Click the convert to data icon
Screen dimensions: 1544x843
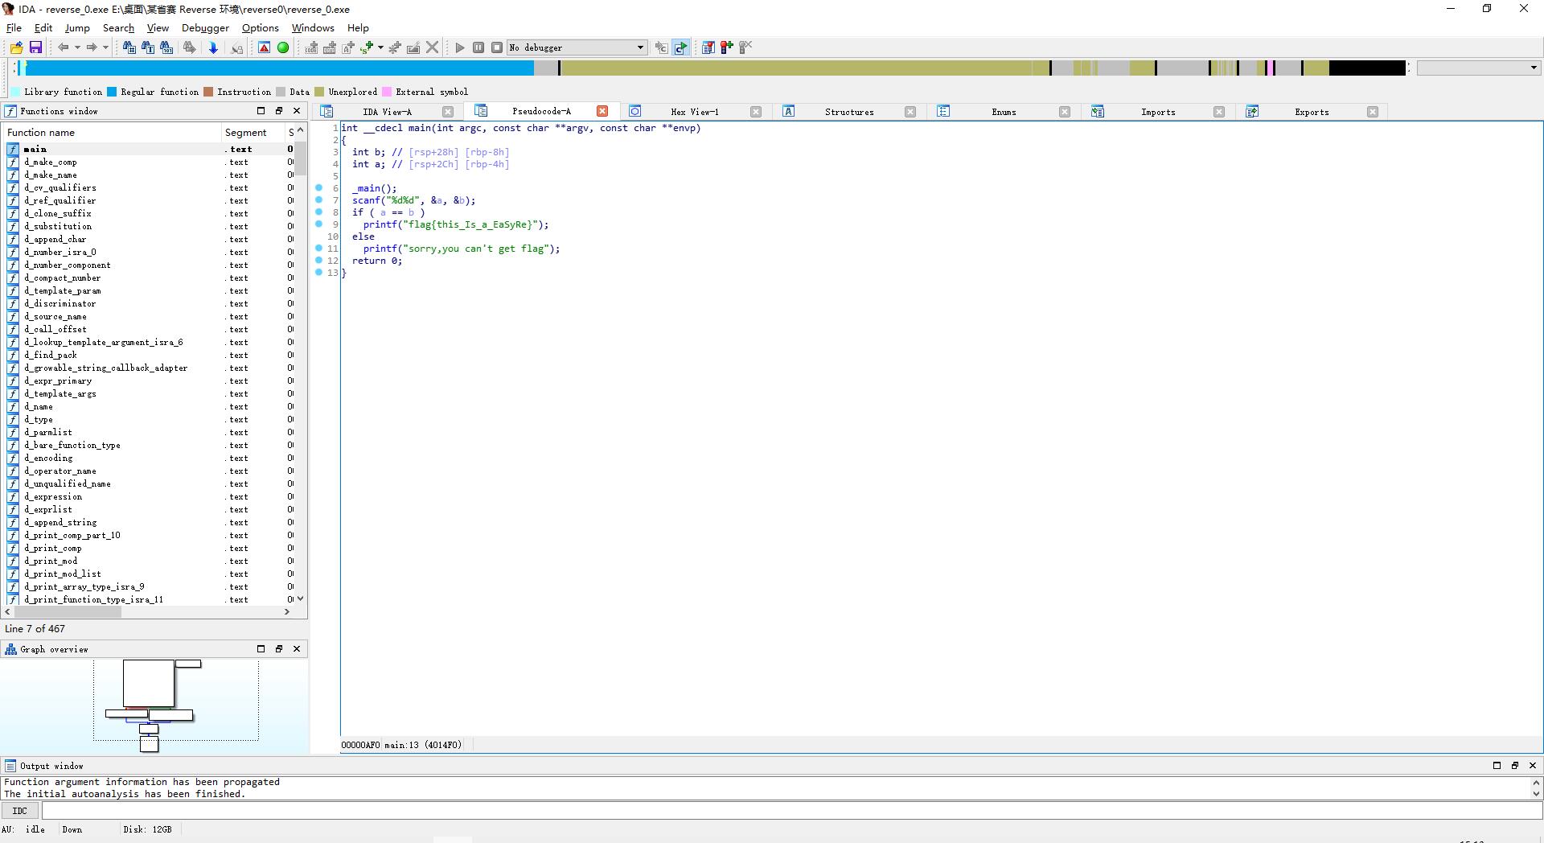(x=330, y=47)
